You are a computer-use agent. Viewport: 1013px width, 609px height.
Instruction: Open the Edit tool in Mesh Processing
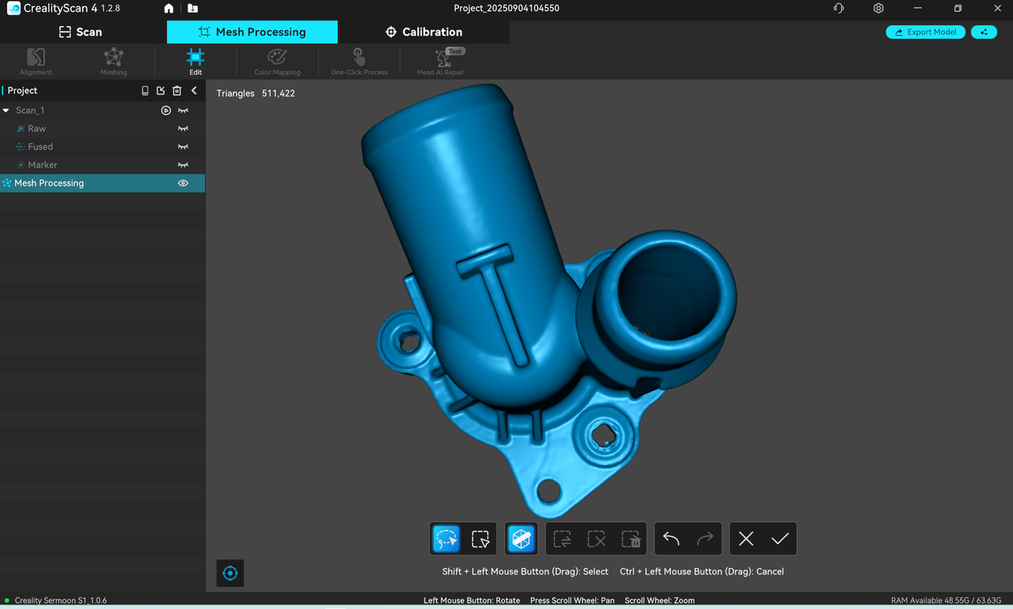point(195,61)
